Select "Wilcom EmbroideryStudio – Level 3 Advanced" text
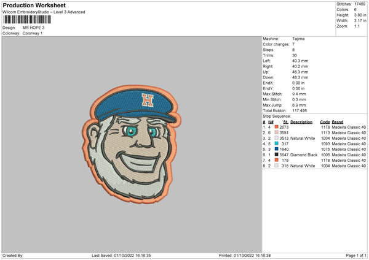The image size is (369, 260). click(x=44, y=12)
